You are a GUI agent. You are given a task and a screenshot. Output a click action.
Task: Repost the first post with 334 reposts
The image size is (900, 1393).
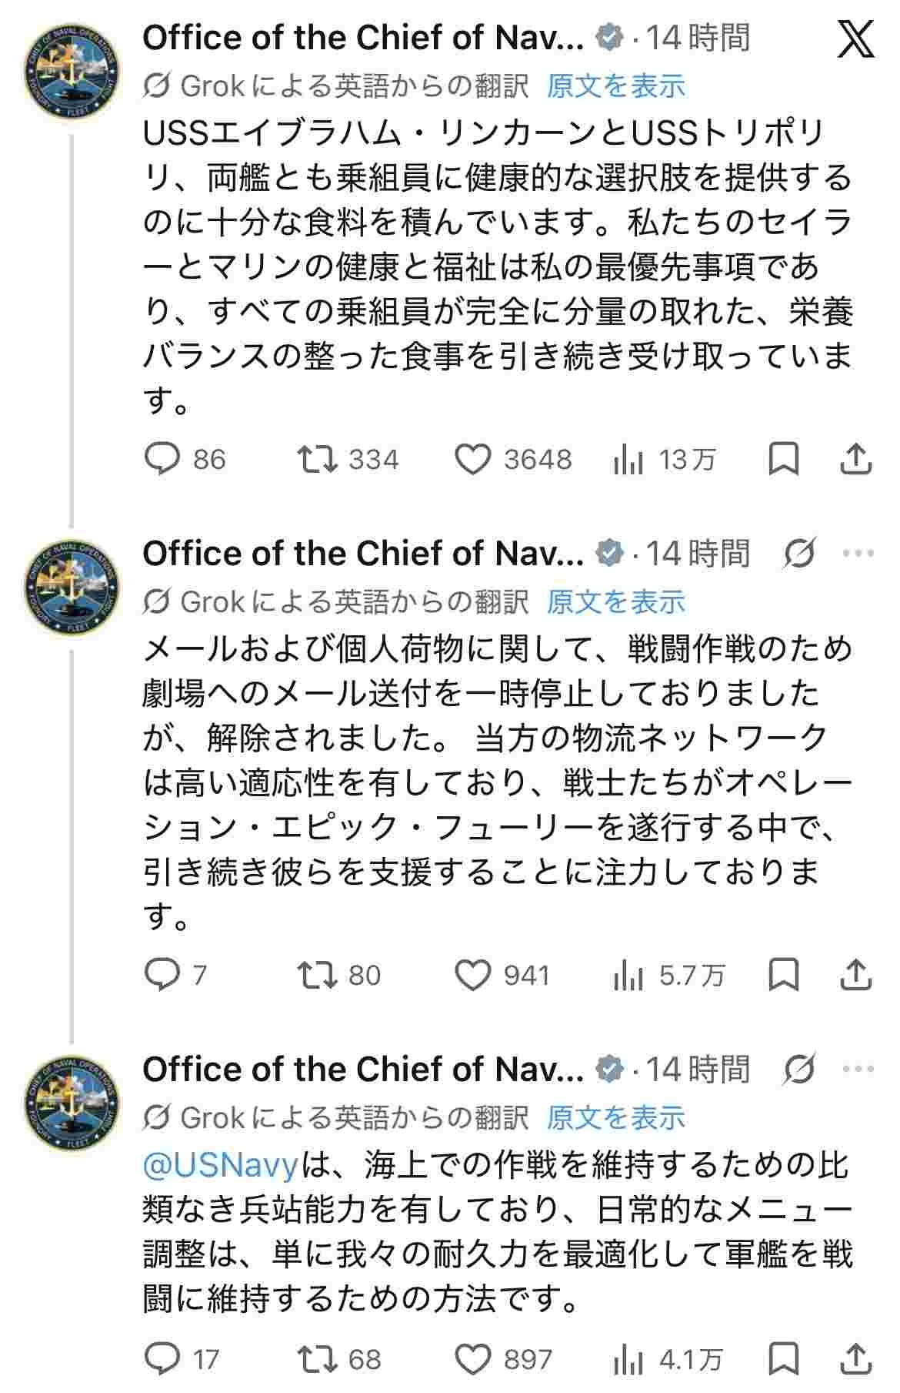click(x=318, y=459)
